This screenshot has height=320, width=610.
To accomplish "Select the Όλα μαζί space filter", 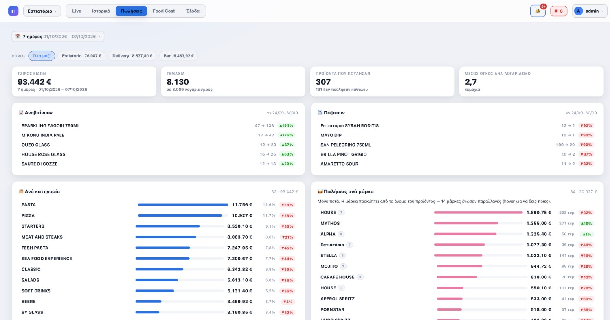I will click(42, 56).
